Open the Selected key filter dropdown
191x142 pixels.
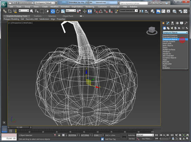(x=145, y=135)
